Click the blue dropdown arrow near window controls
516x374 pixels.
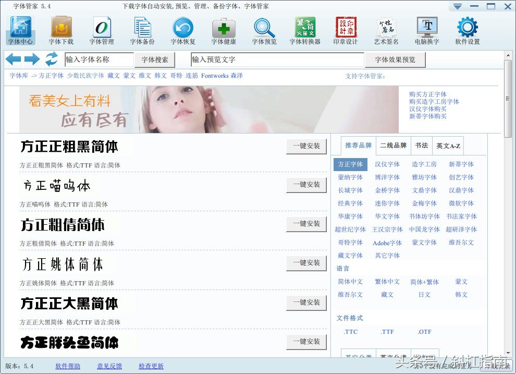pyautogui.click(x=458, y=6)
